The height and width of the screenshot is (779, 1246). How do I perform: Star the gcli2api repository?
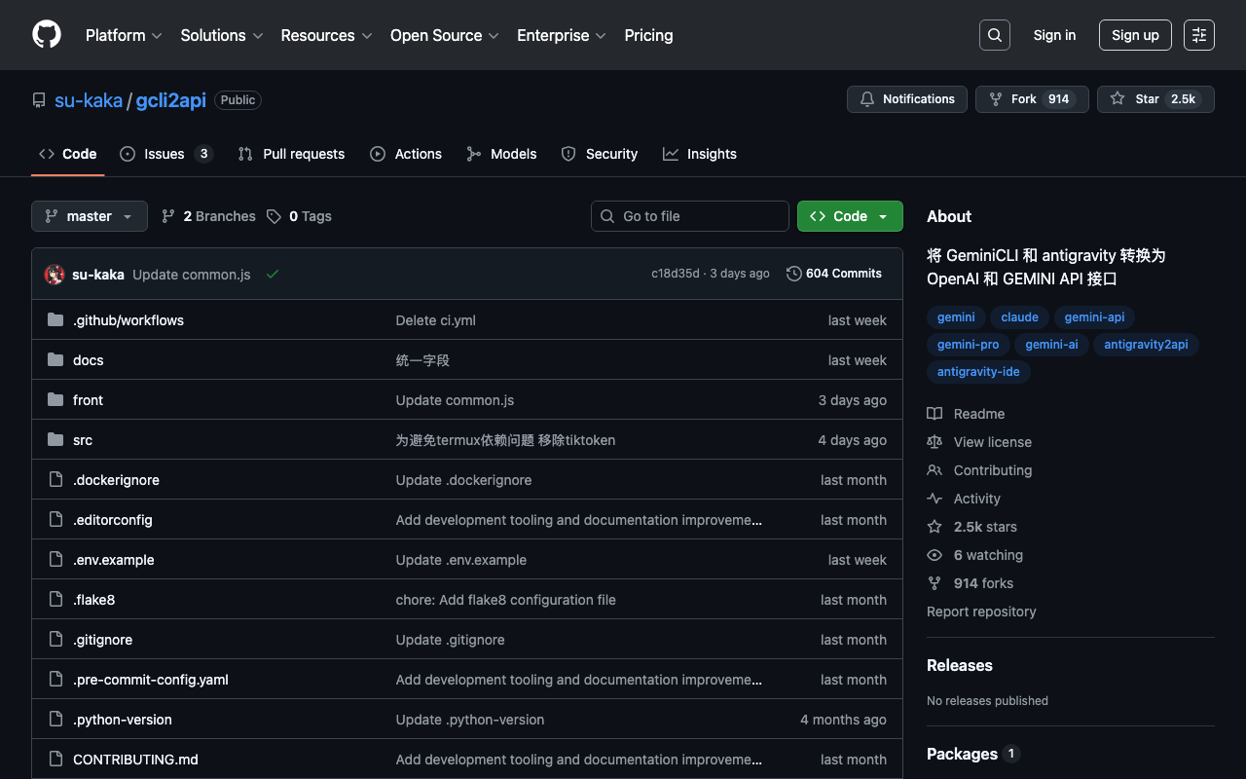pos(1154,99)
